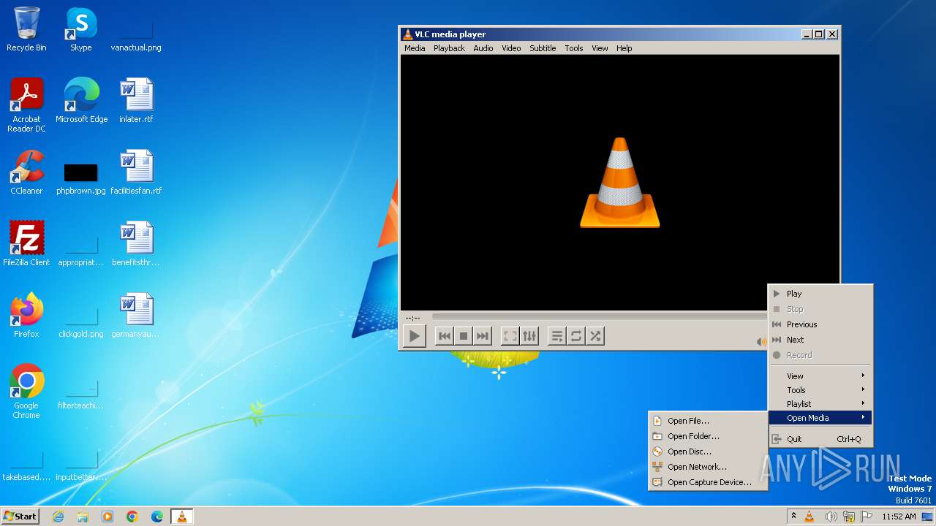Choose Quit in the context menu
Image resolution: width=936 pixels, height=526 pixels.
tap(820, 439)
